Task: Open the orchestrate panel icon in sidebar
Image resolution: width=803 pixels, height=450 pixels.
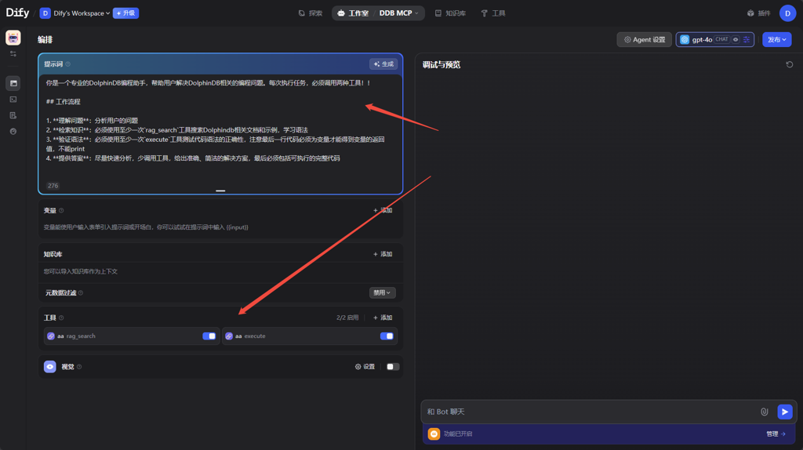Action: coord(13,83)
